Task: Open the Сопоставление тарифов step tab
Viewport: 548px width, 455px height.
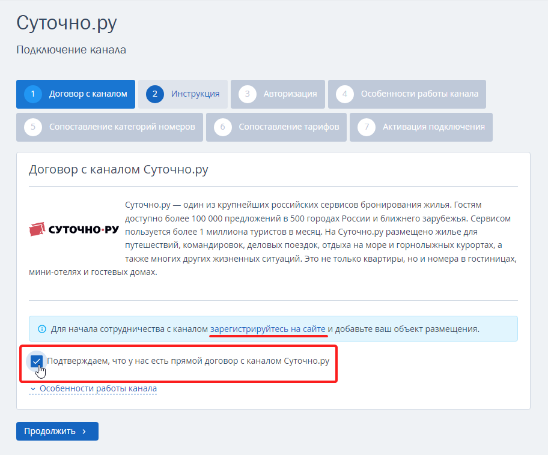Action: coord(276,127)
